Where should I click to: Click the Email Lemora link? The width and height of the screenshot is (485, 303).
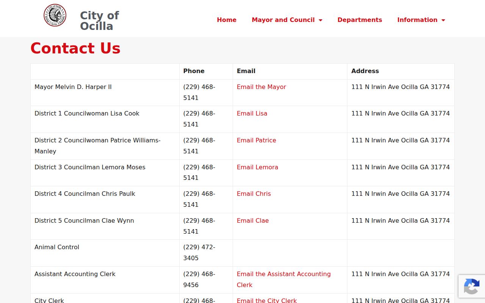(257, 167)
